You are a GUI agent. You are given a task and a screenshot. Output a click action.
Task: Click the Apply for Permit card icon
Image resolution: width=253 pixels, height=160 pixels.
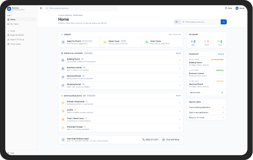[63, 42]
